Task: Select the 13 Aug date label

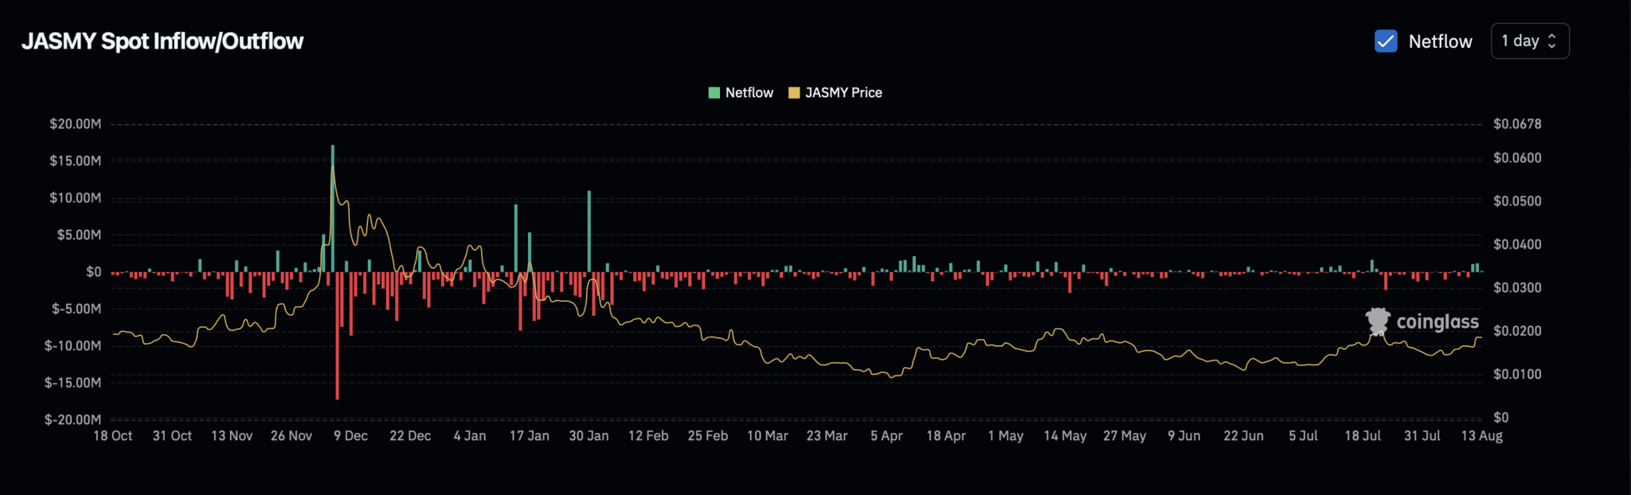Action: [1482, 436]
